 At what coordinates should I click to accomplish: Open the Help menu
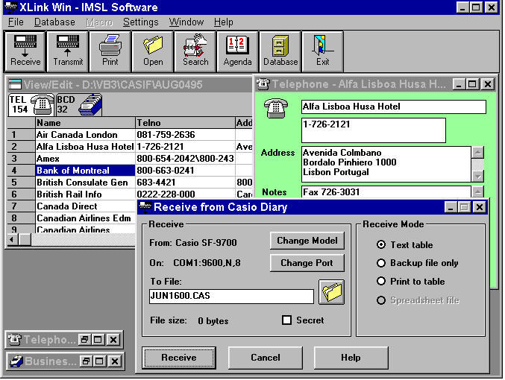(x=223, y=22)
